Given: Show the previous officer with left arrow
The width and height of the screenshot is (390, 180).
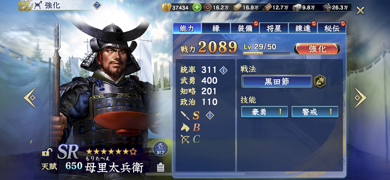Looking at the screenshot, I should coord(30,98).
